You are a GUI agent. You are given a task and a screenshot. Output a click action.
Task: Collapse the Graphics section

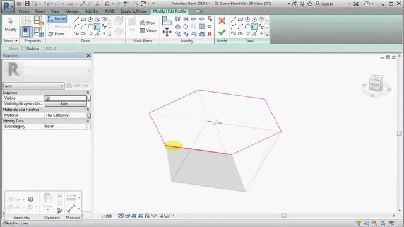(x=88, y=93)
